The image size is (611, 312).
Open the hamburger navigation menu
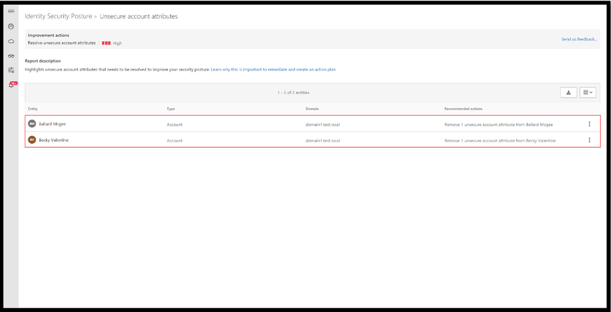click(x=11, y=11)
